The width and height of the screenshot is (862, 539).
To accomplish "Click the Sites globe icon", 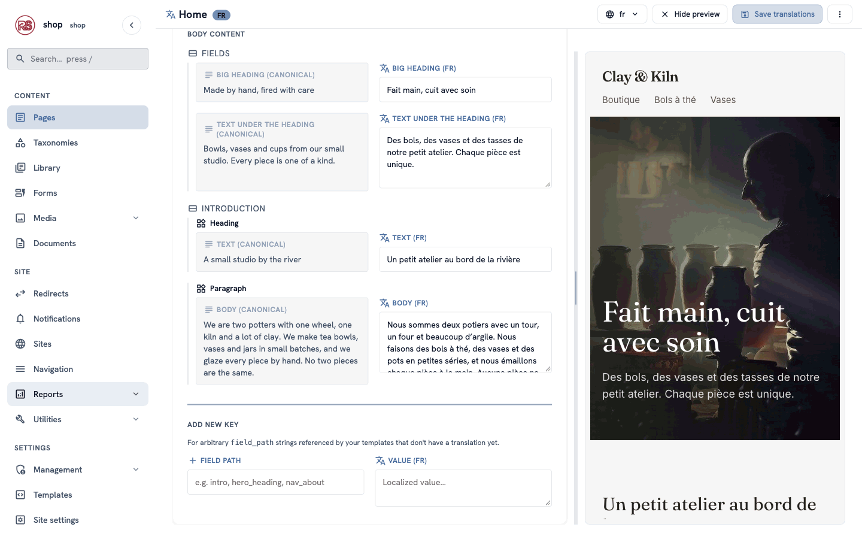I will (x=20, y=344).
